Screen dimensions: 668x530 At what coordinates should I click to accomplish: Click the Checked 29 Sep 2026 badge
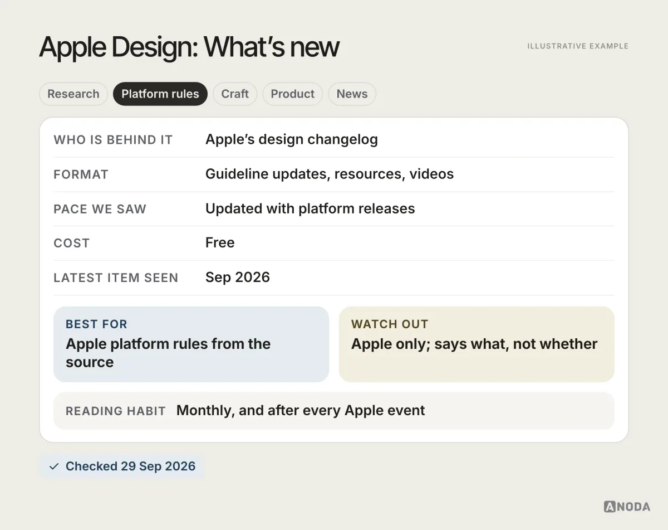click(x=122, y=466)
